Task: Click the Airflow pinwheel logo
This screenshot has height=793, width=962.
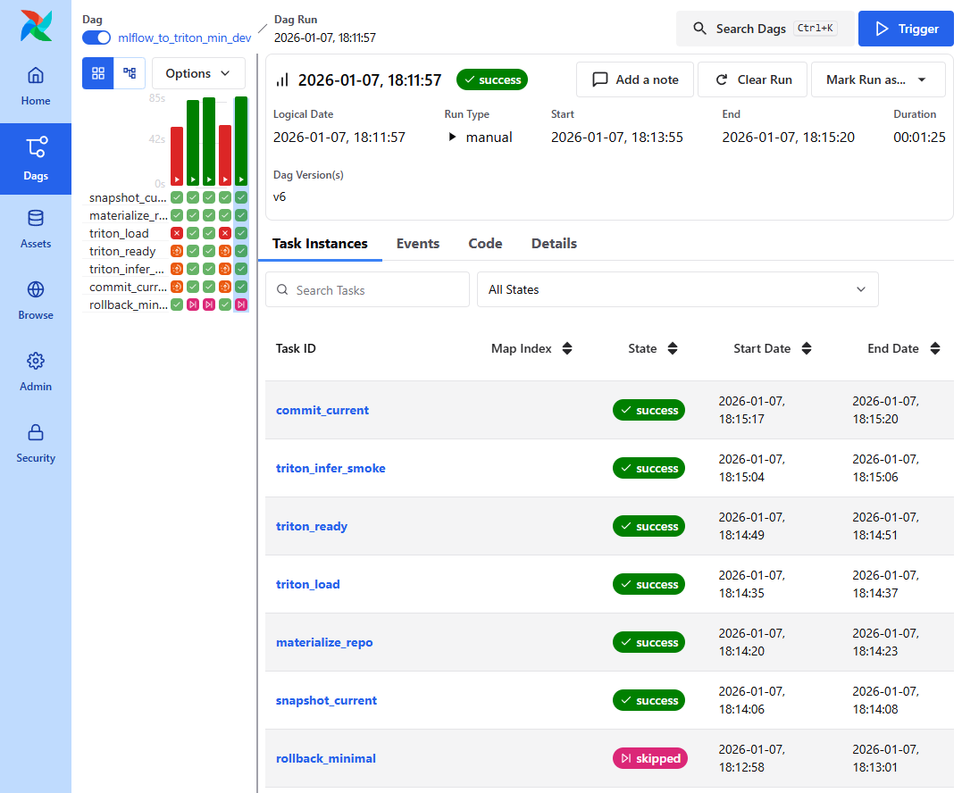Action: point(36,26)
